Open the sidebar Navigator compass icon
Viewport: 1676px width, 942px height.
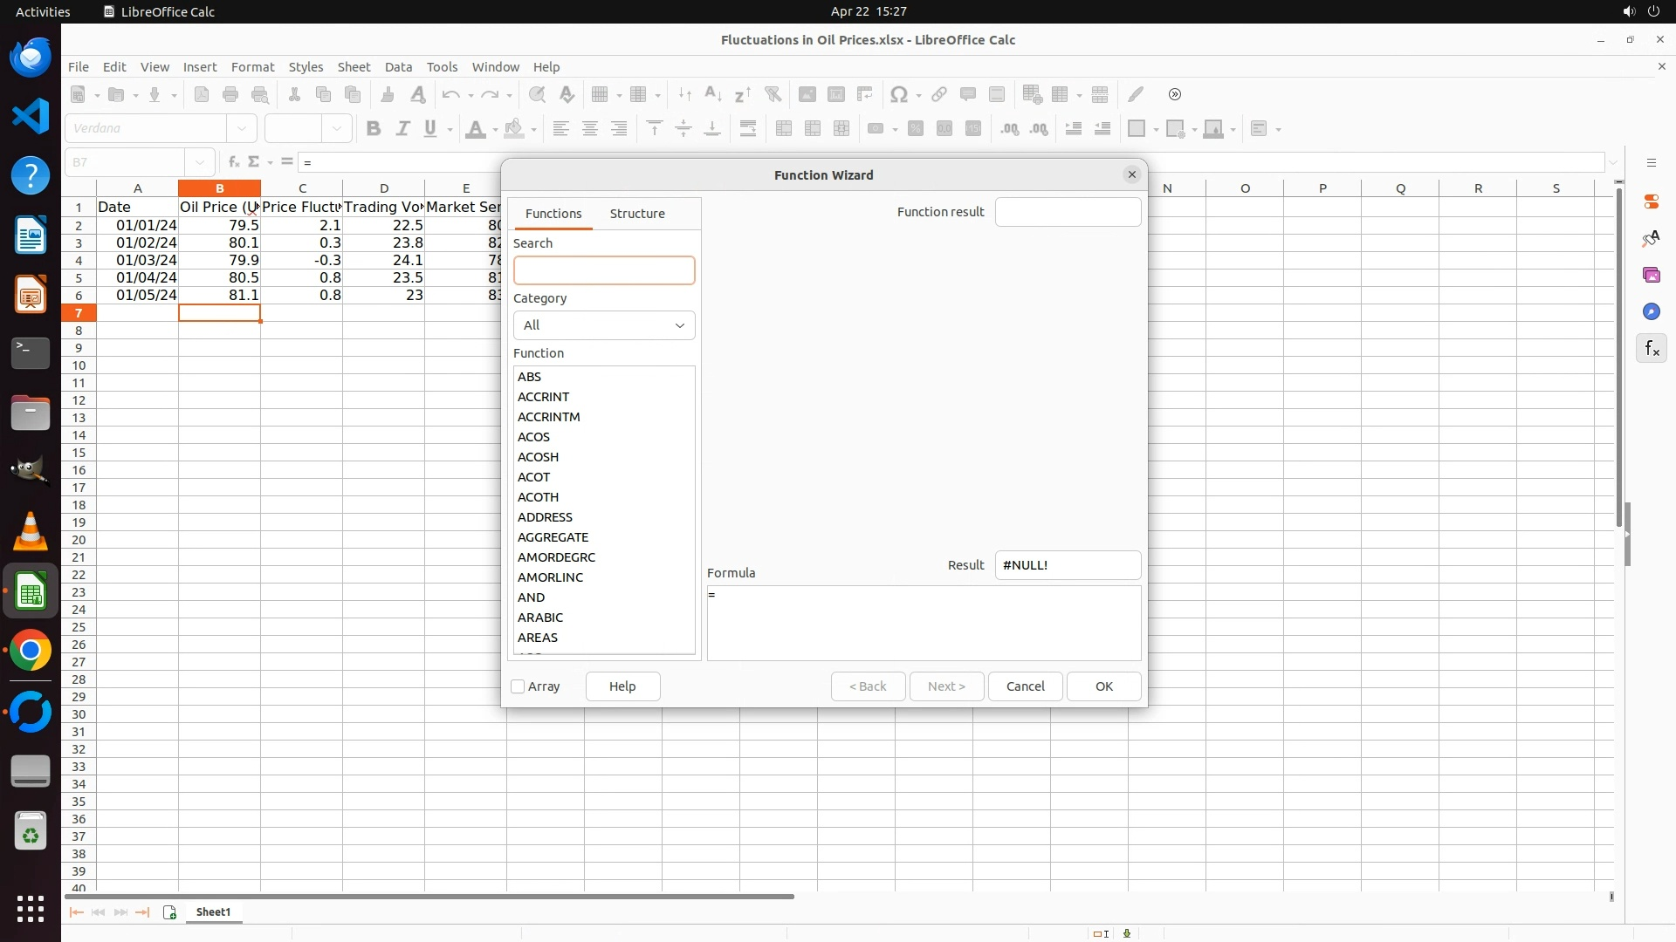tap(1651, 312)
